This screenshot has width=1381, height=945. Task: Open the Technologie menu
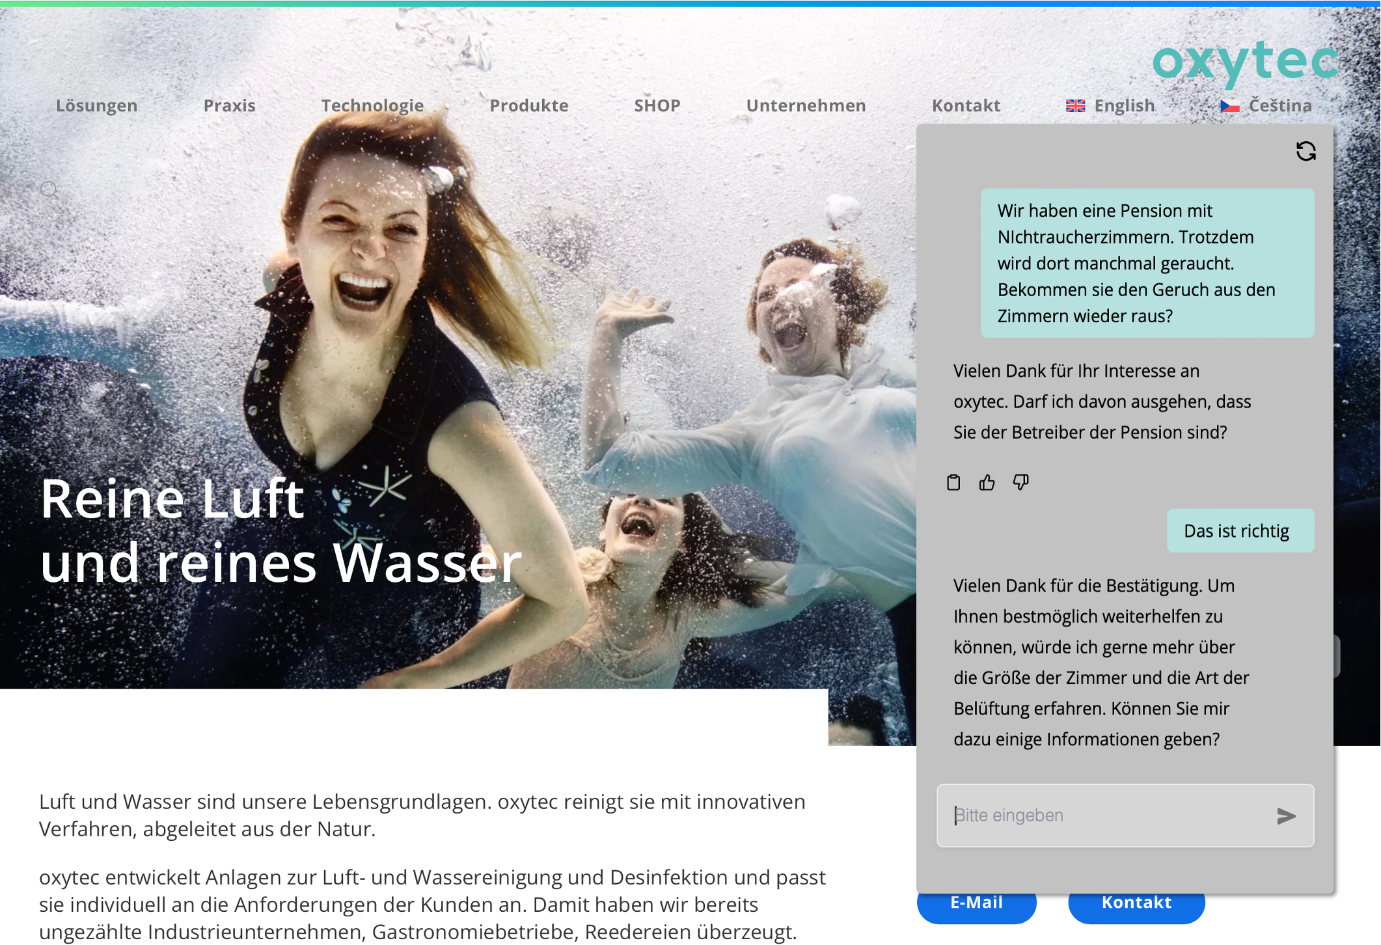[x=372, y=105]
